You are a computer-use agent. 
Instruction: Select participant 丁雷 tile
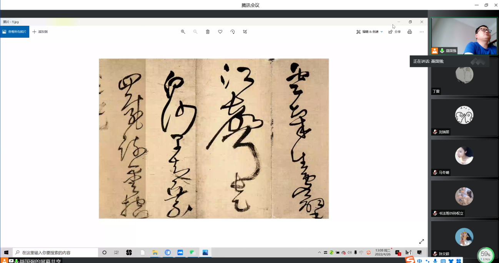click(x=464, y=76)
